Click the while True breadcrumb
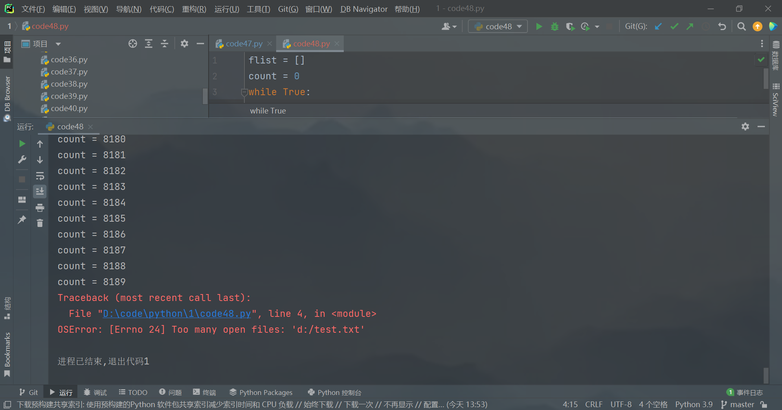The height and width of the screenshot is (410, 782). [268, 111]
